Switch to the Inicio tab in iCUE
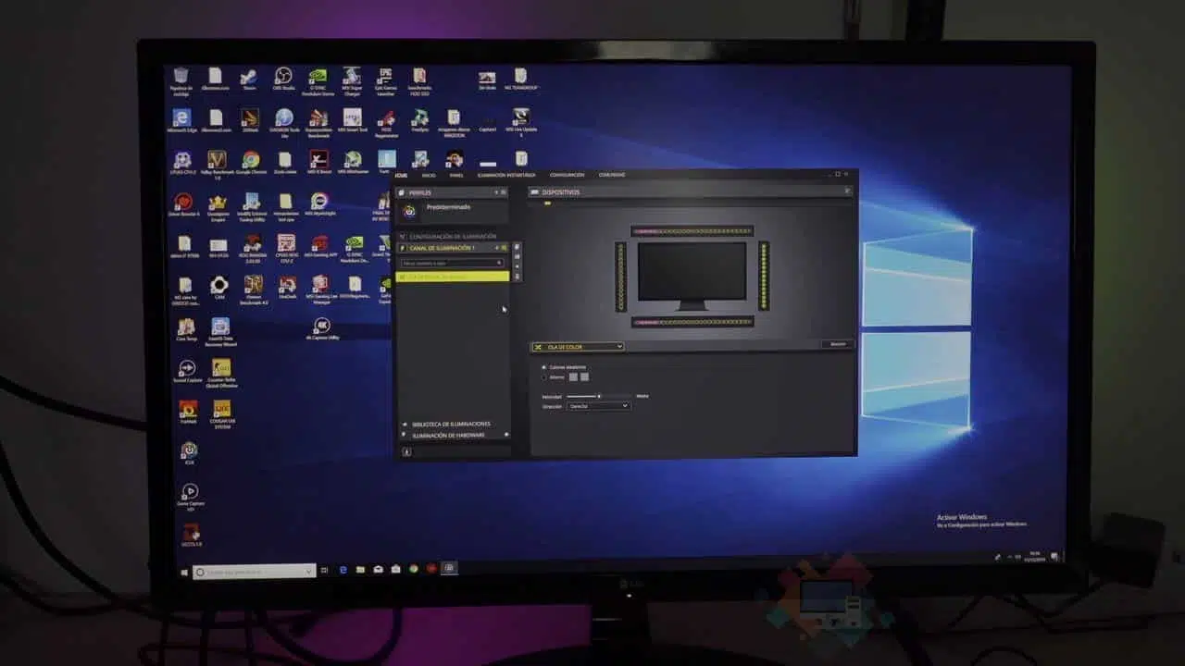Image resolution: width=1185 pixels, height=666 pixels. coord(429,175)
